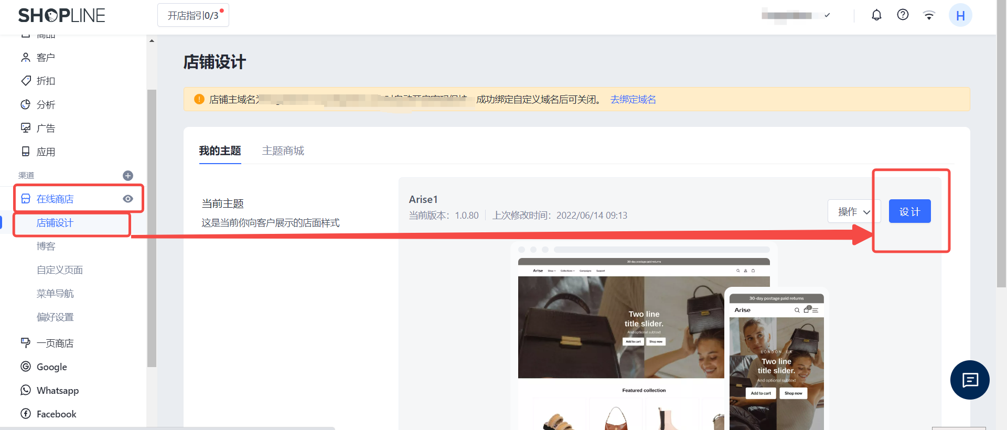Add a channel with the plus icon
Viewport: 1007px width, 430px height.
click(x=128, y=176)
